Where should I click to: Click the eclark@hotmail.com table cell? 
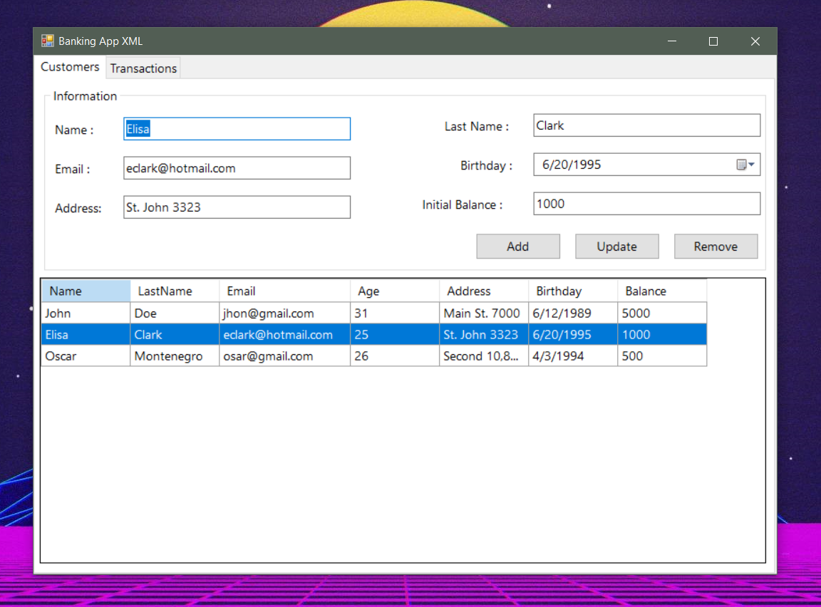284,334
